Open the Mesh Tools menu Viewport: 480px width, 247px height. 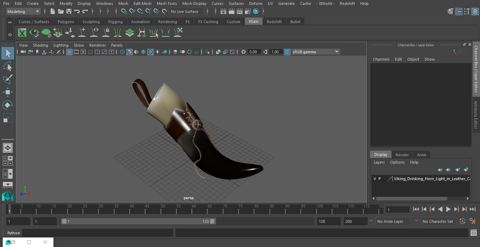(x=167, y=4)
